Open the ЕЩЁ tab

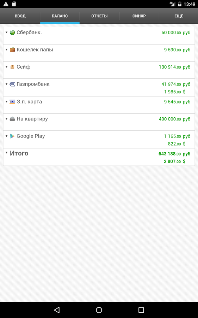coord(179,16)
